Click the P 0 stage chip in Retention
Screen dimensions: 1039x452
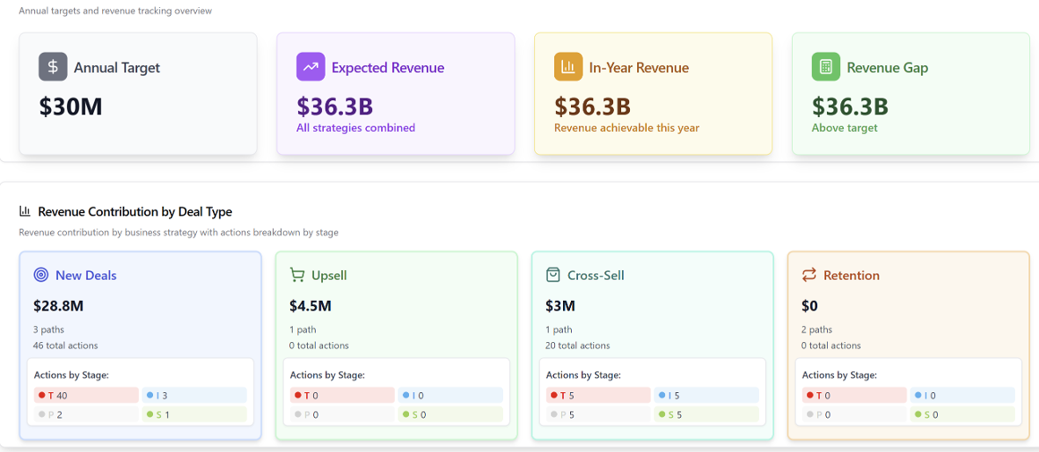tap(854, 415)
